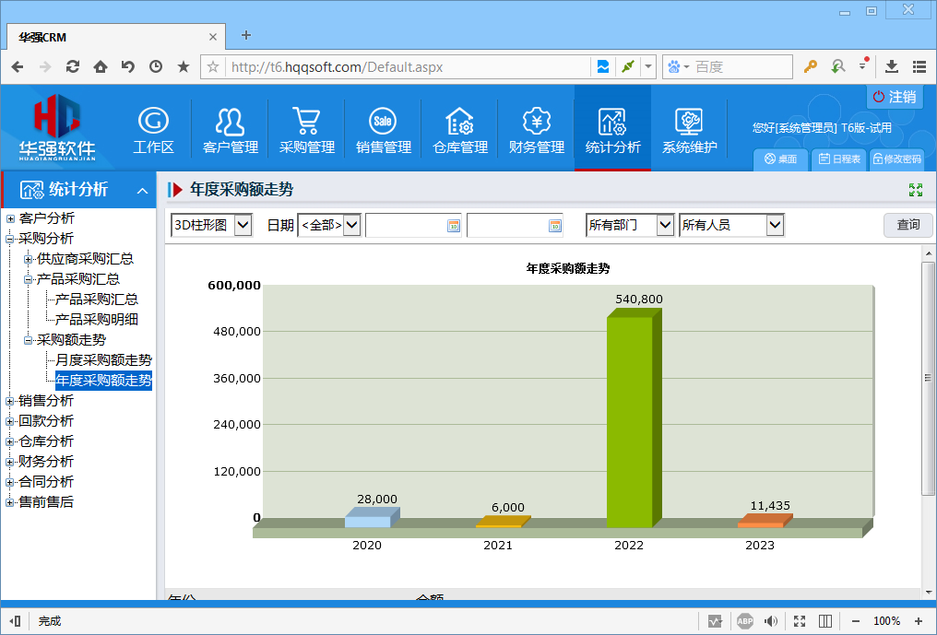
Task: Click the ABP ad blocker icon
Action: coord(744,621)
